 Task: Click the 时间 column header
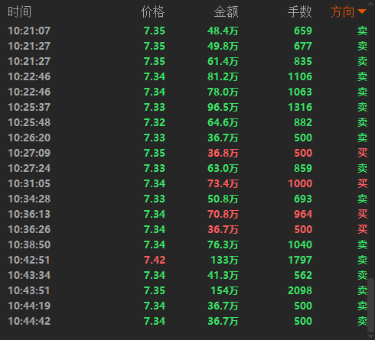click(19, 12)
